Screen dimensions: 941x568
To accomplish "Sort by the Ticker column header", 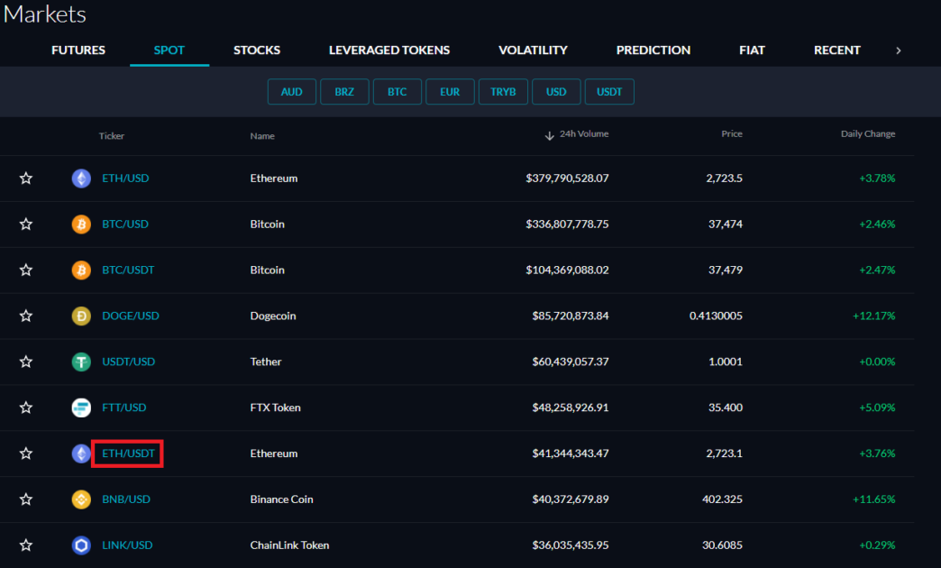I will click(112, 136).
